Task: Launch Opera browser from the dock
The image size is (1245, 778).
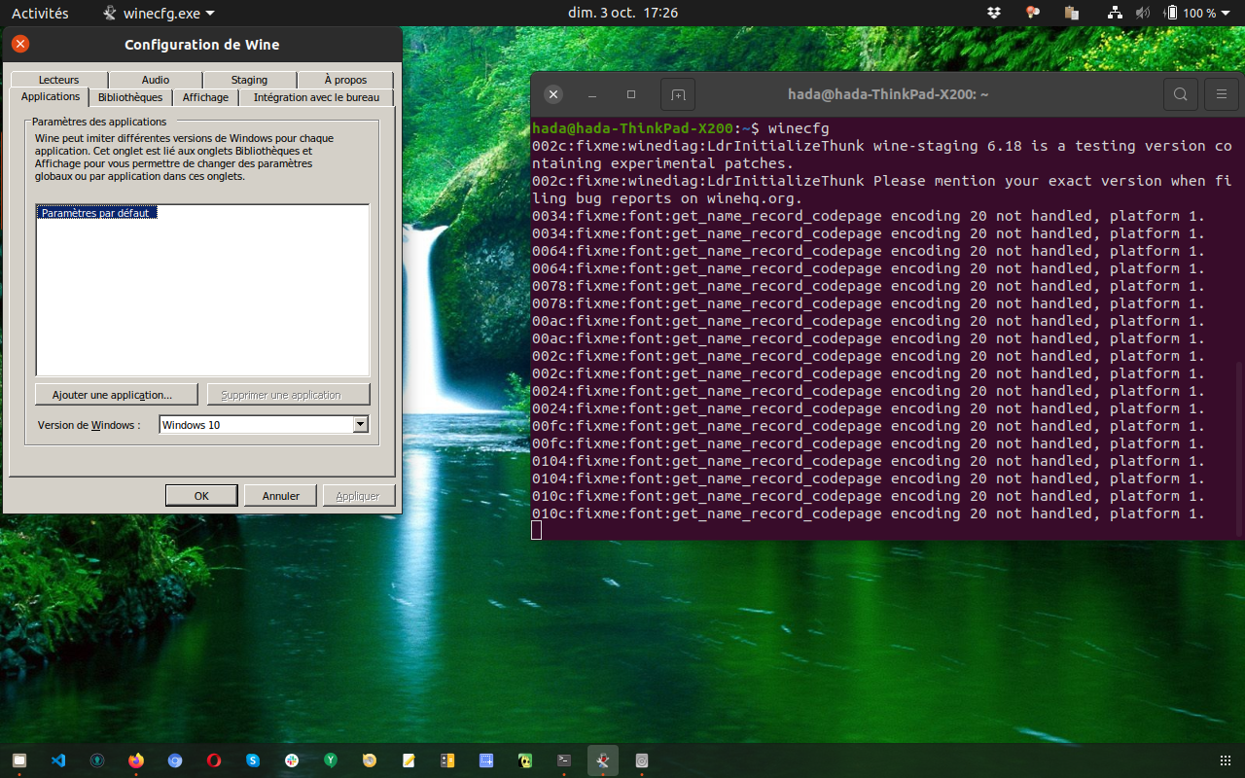Action: coord(214,760)
